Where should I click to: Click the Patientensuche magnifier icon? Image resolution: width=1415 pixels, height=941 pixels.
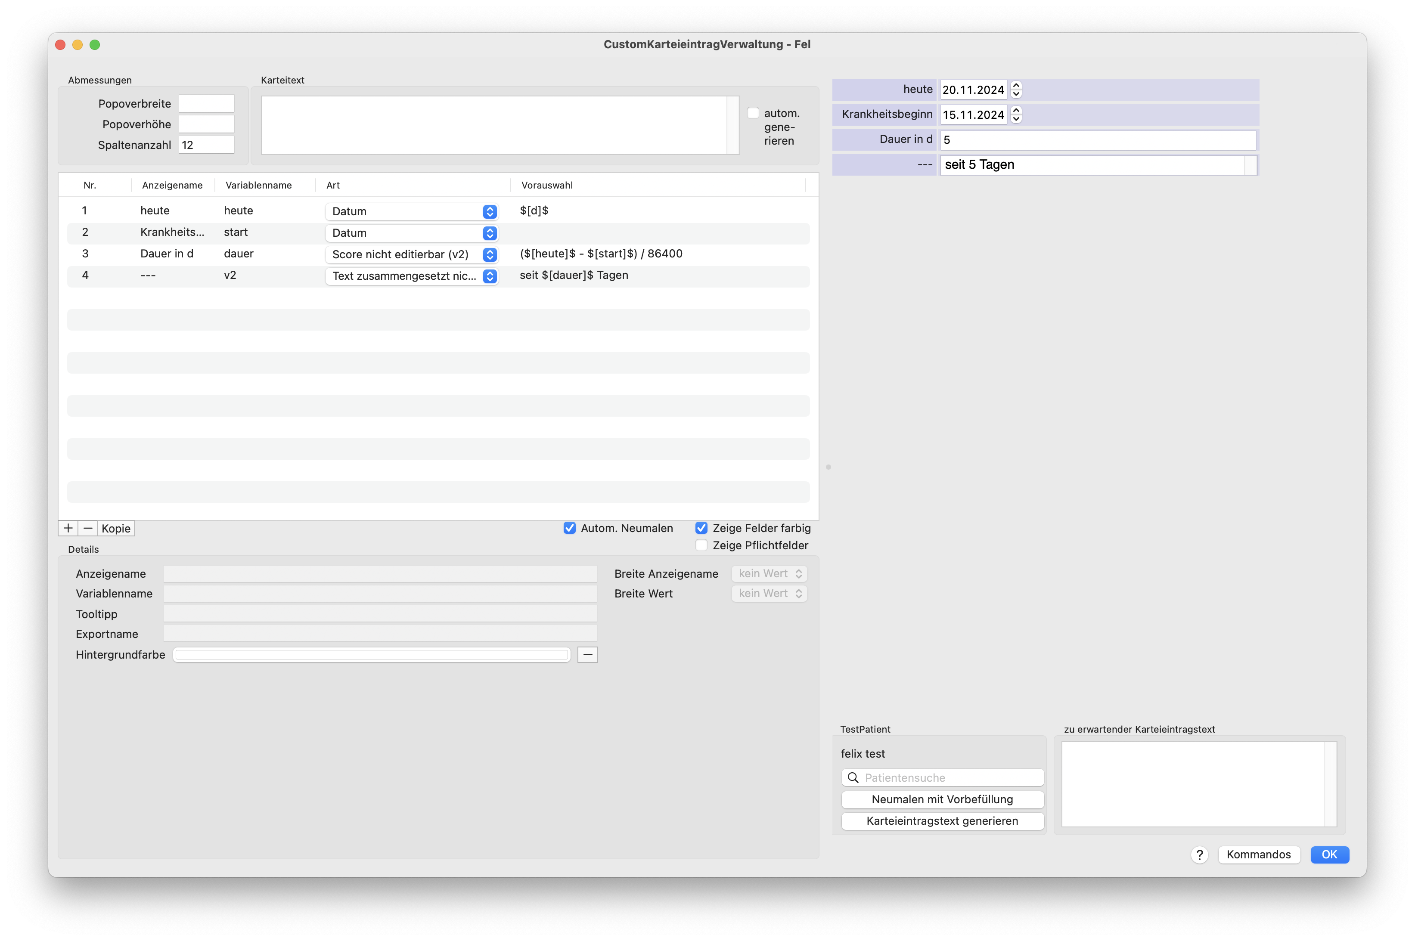(853, 778)
